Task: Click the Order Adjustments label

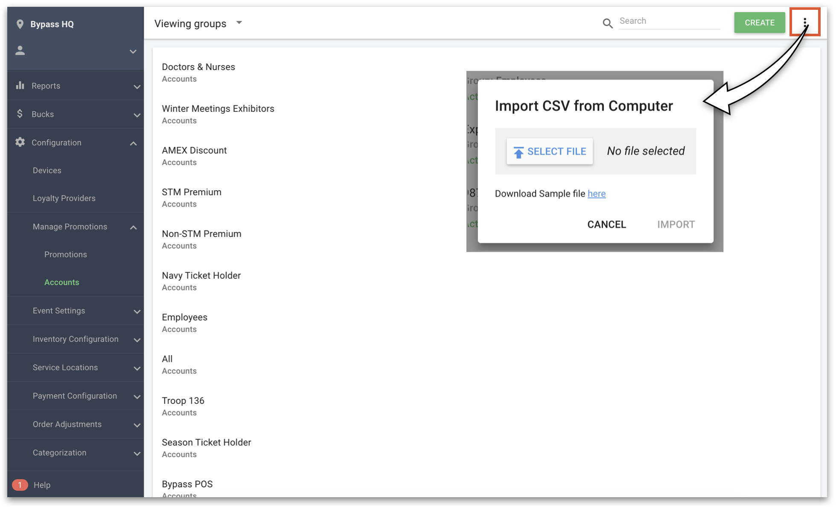Action: tap(67, 424)
